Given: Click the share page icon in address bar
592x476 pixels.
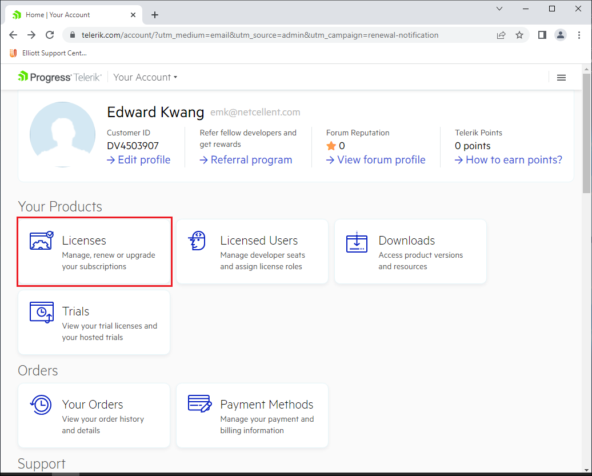Looking at the screenshot, I should 501,35.
